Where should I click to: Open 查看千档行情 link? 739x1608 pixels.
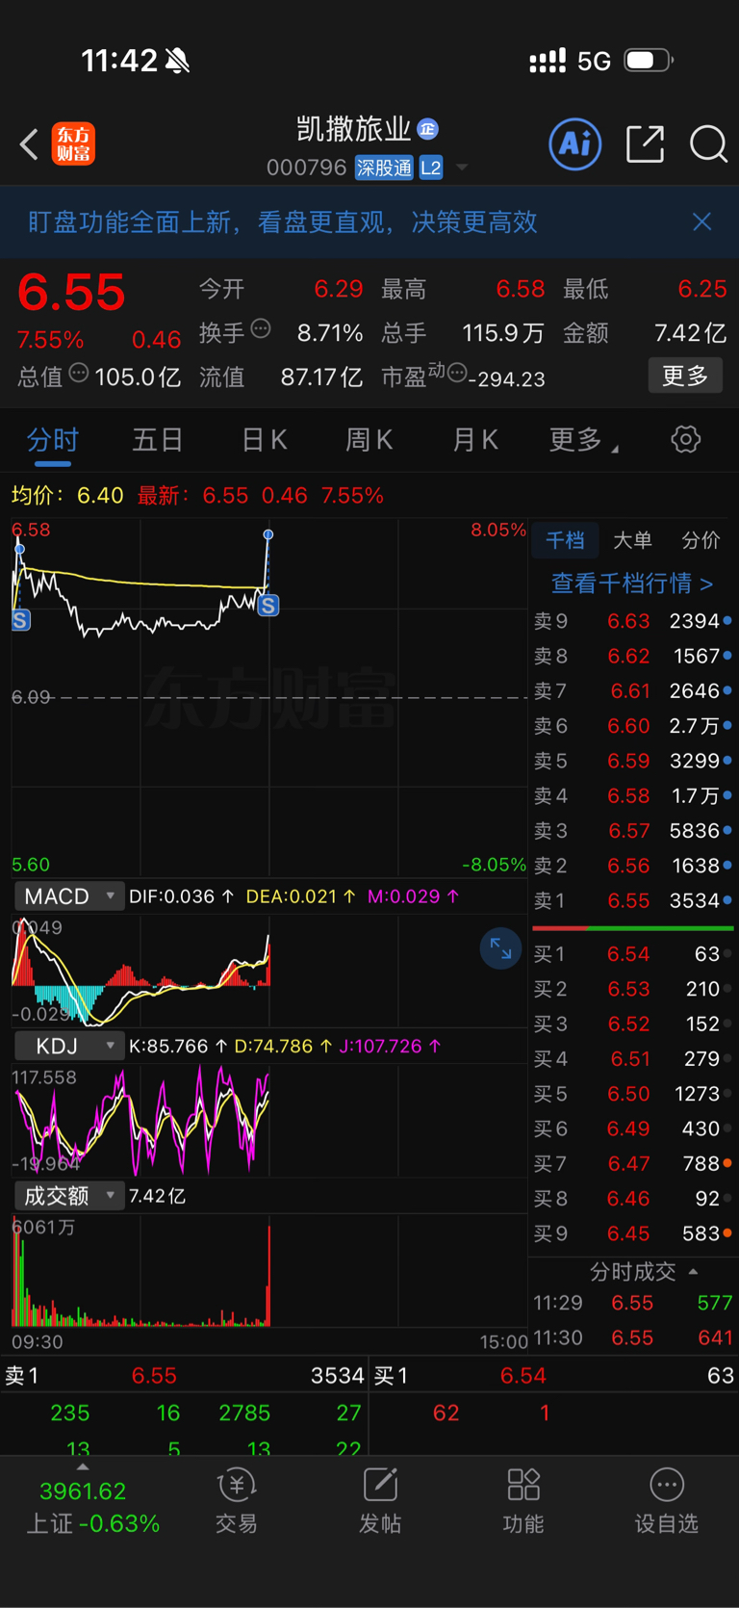coord(632,583)
